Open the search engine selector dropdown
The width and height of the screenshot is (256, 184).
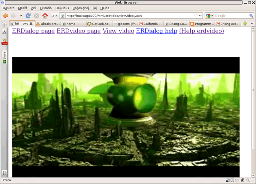(x=210, y=16)
